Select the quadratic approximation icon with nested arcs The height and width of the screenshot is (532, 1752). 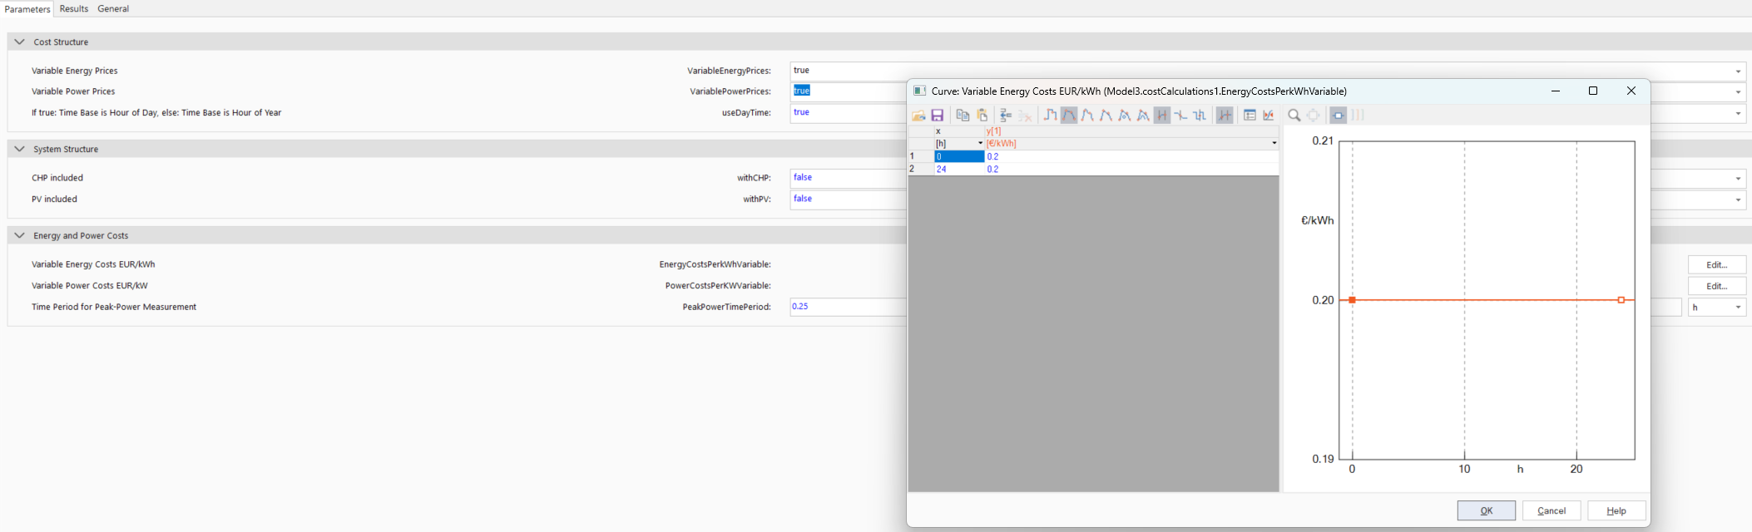[1143, 115]
